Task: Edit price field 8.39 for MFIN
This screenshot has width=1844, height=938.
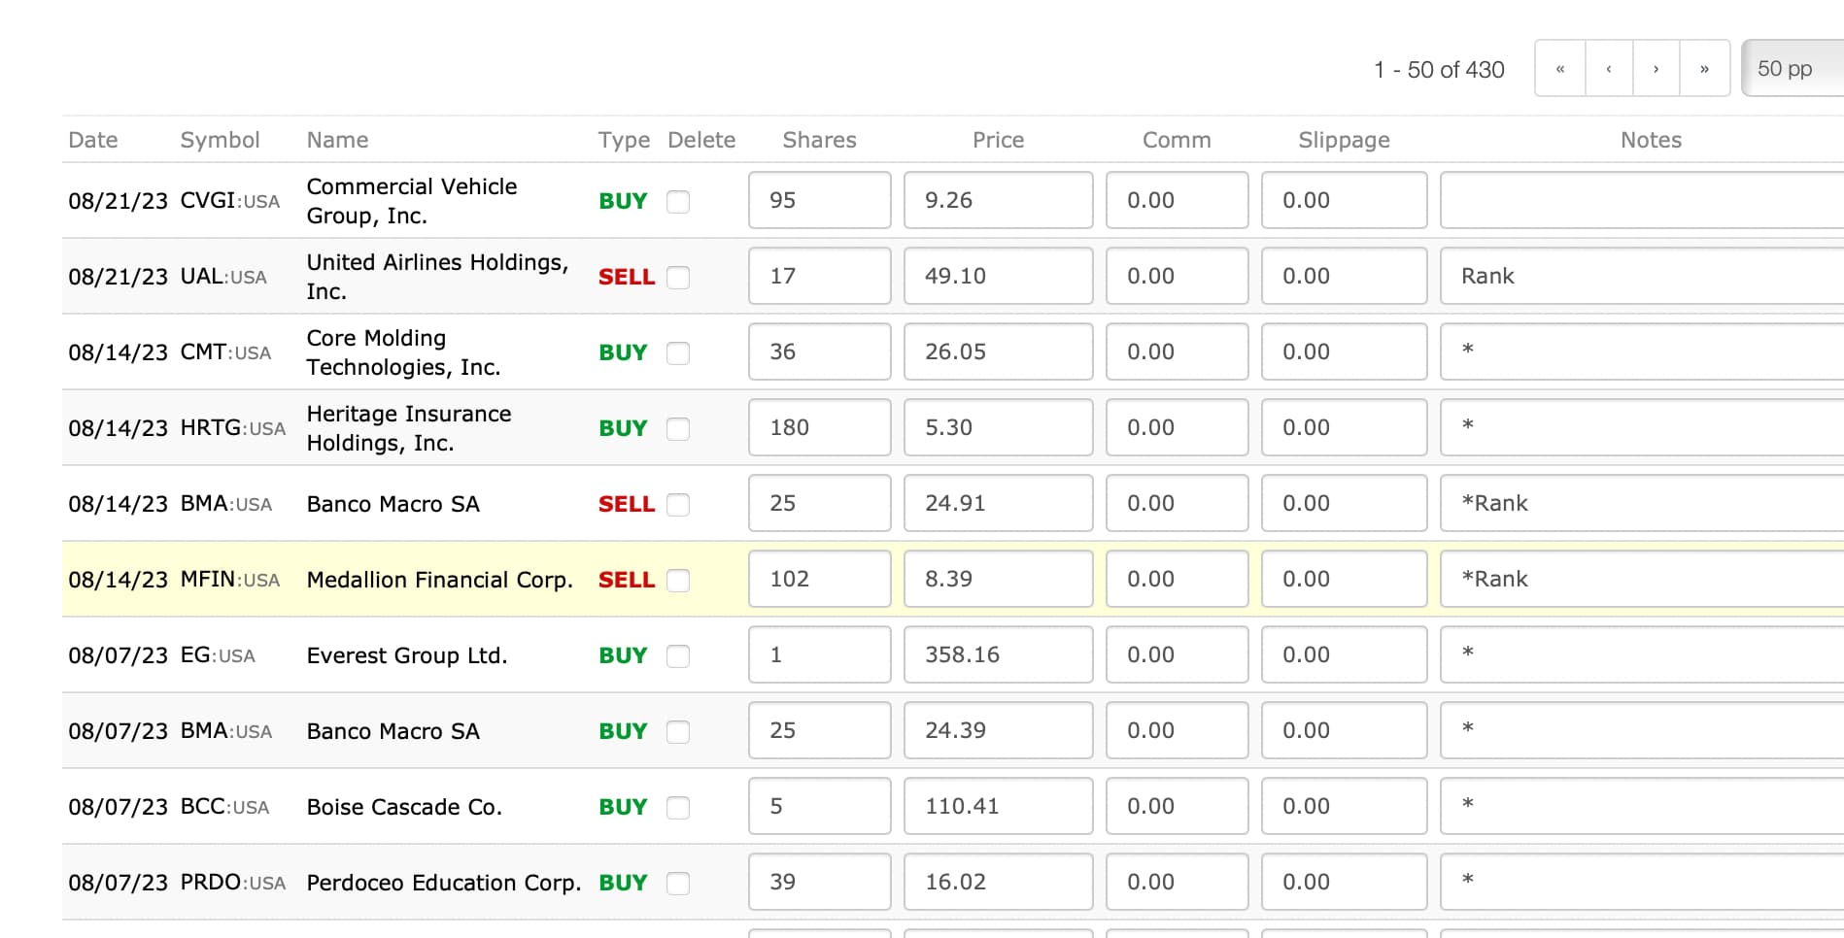Action: [x=998, y=579]
